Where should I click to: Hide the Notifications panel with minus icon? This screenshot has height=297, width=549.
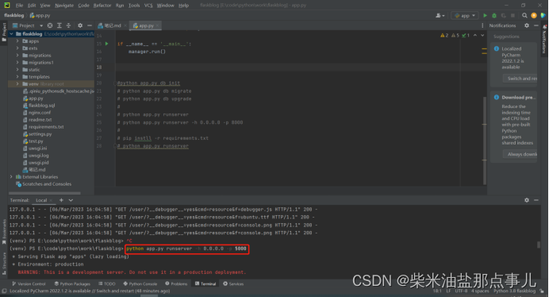(x=536, y=25)
